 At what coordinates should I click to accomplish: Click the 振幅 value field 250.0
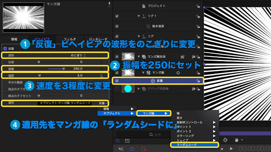[78, 69]
